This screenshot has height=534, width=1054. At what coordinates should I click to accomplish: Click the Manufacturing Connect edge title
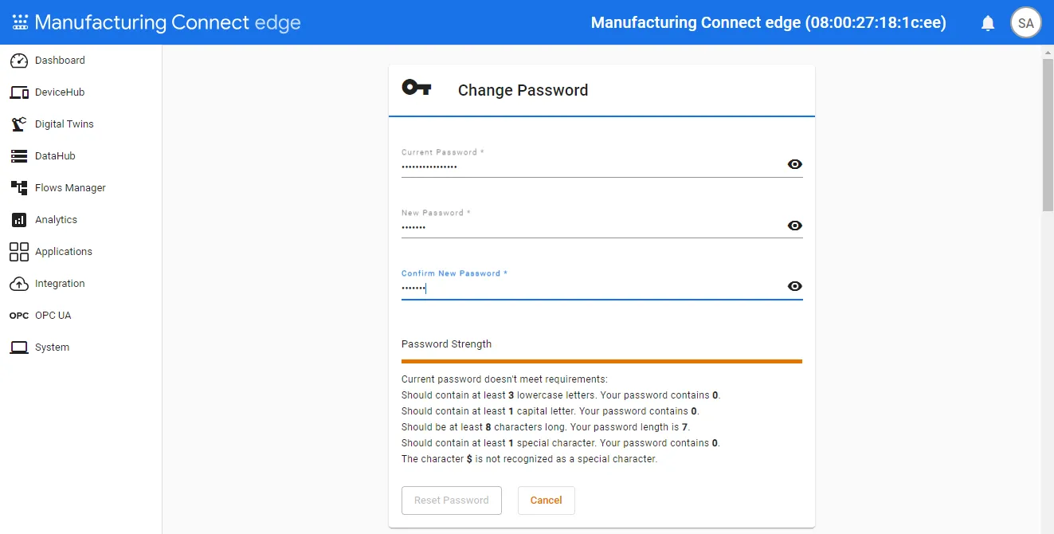point(167,22)
